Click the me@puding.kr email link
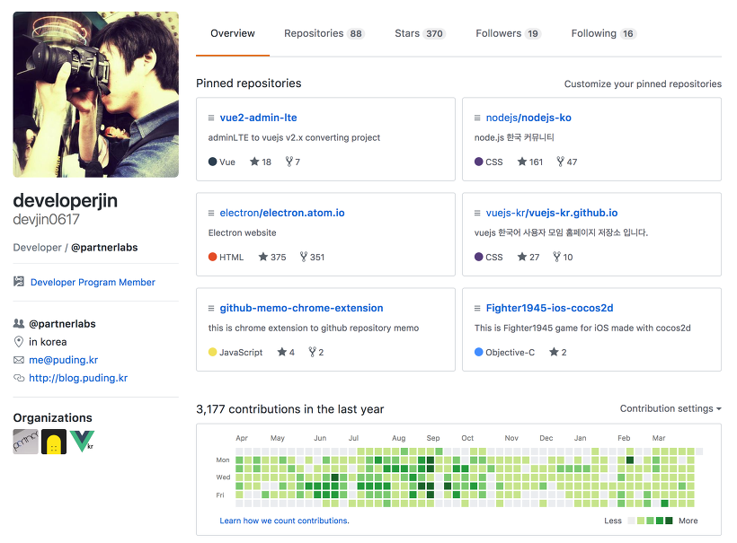This screenshot has width=737, height=543. (64, 360)
